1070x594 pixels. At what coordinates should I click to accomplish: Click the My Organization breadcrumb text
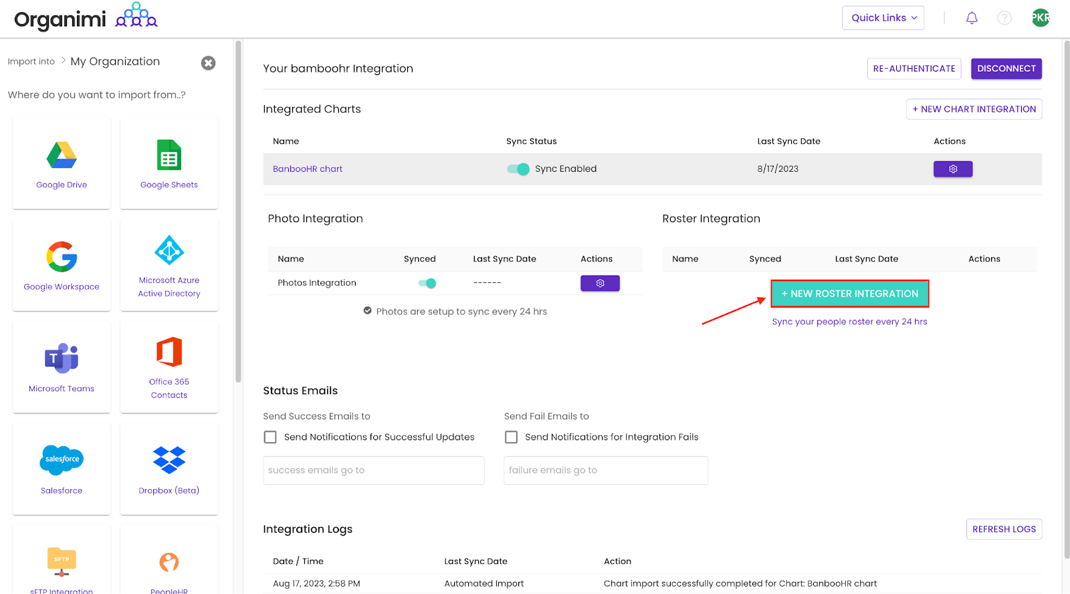(115, 62)
